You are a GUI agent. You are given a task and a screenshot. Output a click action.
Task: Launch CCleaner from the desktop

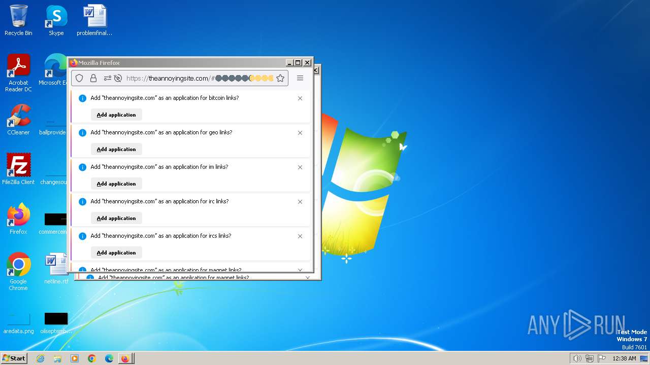(x=18, y=120)
